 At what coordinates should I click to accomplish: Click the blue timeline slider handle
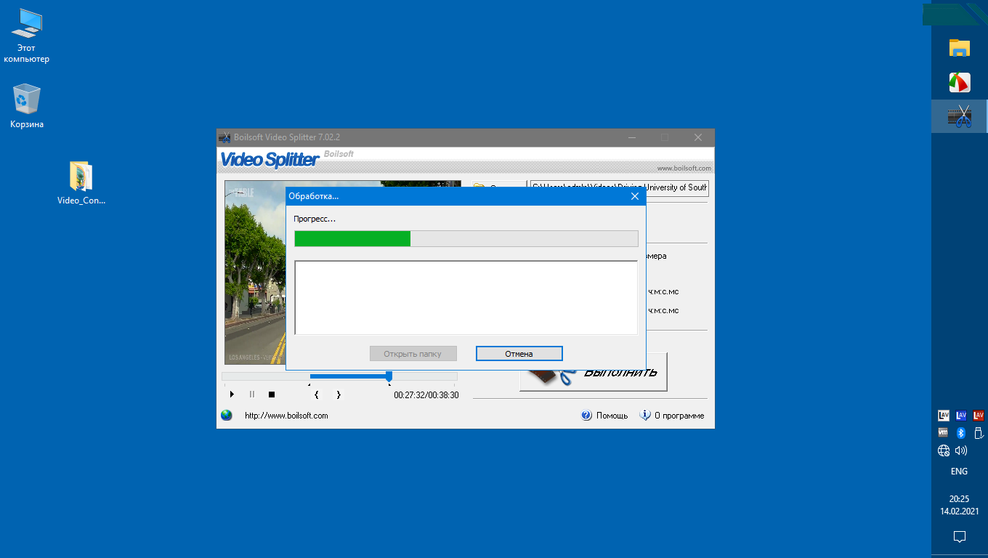click(x=389, y=376)
